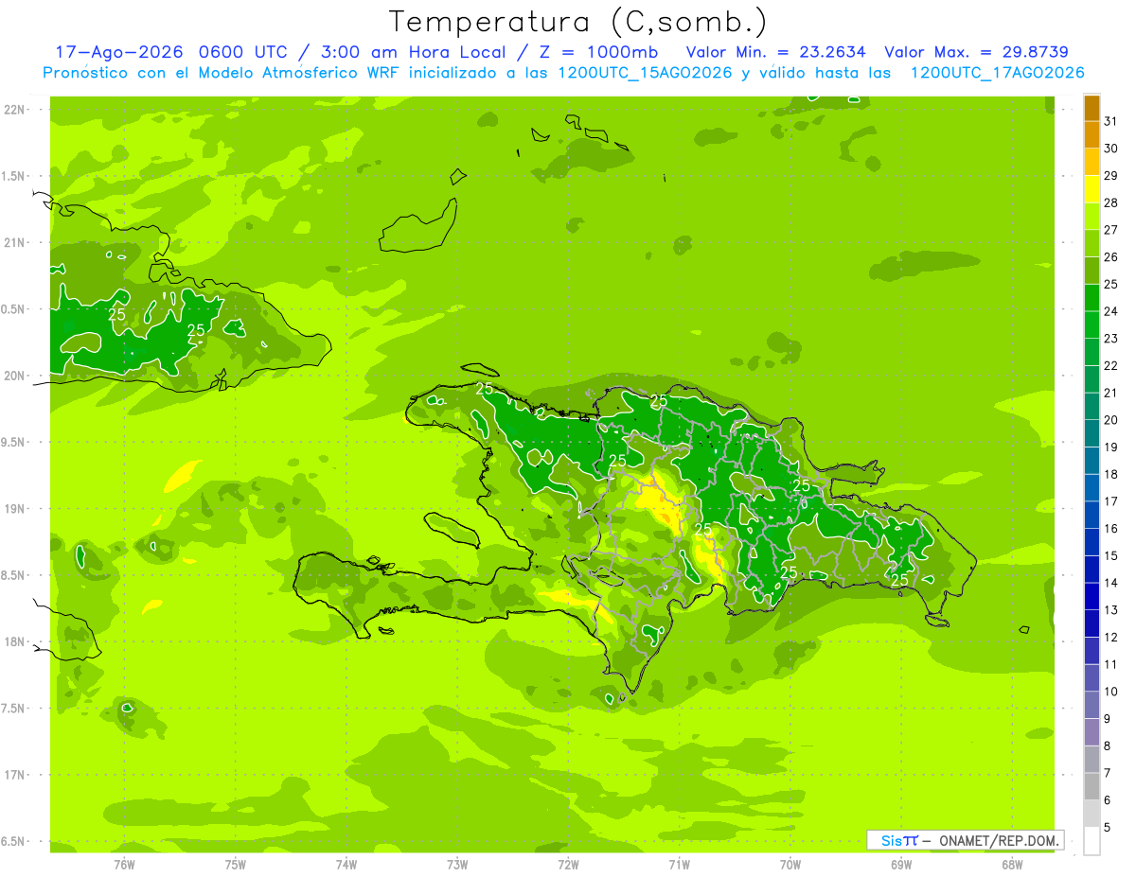1136x877 pixels.
Task: Pick the purple legend color between 8 and 9
Action: (x=1092, y=732)
